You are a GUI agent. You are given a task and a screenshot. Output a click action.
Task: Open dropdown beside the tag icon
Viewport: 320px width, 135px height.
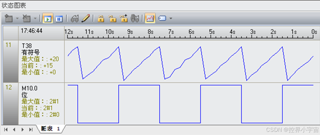coord(171,18)
